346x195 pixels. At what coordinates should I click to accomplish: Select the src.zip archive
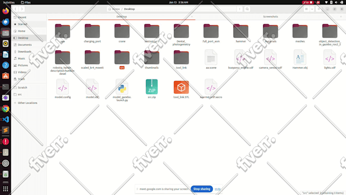pos(152,89)
